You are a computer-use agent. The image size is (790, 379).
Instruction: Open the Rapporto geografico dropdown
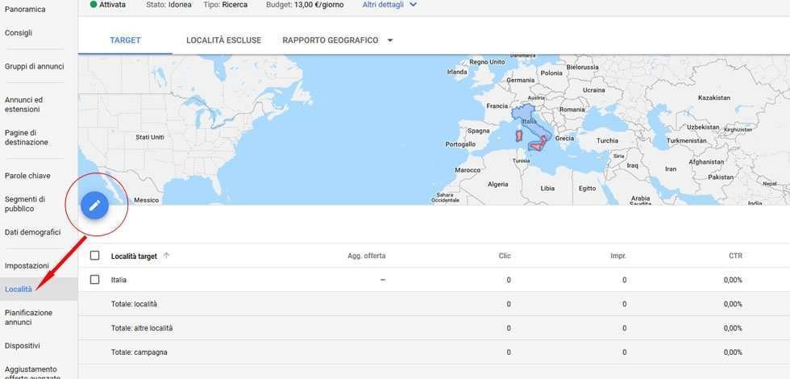coord(337,40)
